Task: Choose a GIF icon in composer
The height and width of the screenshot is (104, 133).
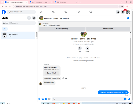Action: tap(49, 99)
